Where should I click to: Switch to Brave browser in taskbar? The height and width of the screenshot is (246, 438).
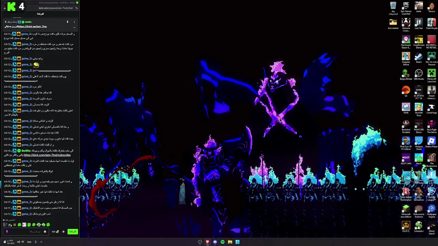click(x=207, y=242)
